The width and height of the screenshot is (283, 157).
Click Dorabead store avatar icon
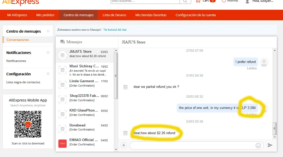pyautogui.click(x=63, y=129)
